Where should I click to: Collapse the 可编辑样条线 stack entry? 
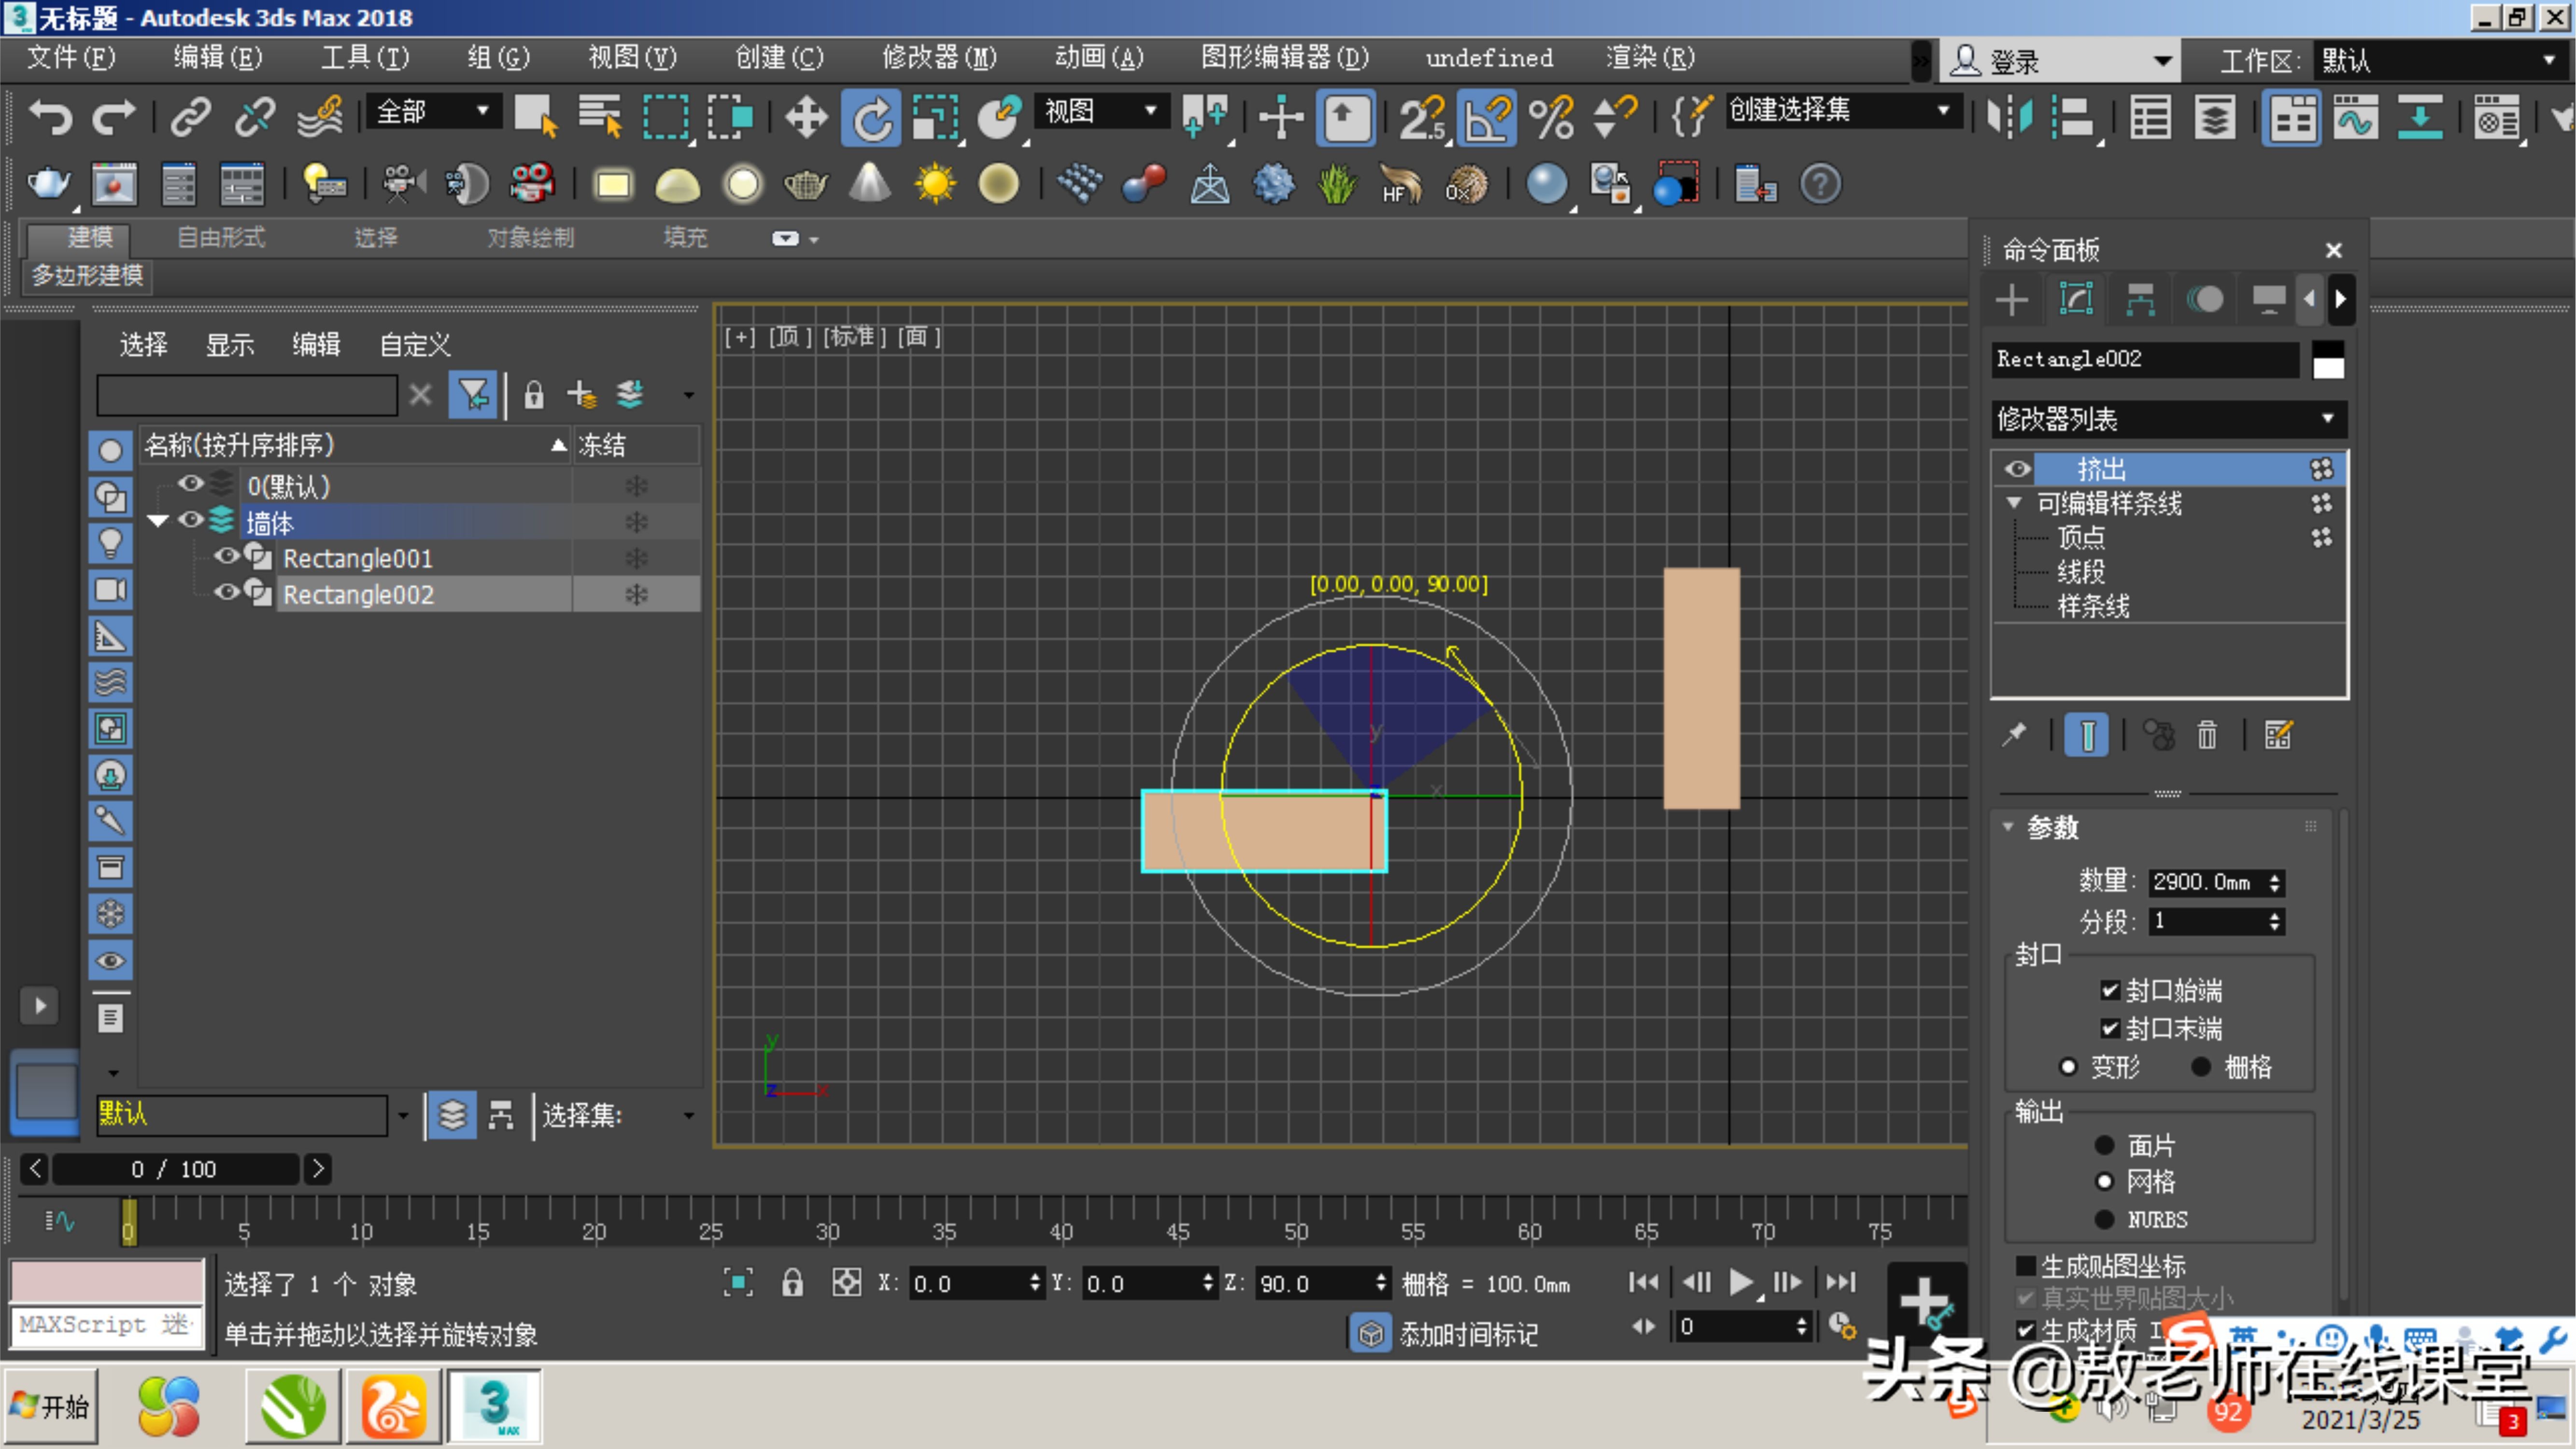click(x=2014, y=502)
